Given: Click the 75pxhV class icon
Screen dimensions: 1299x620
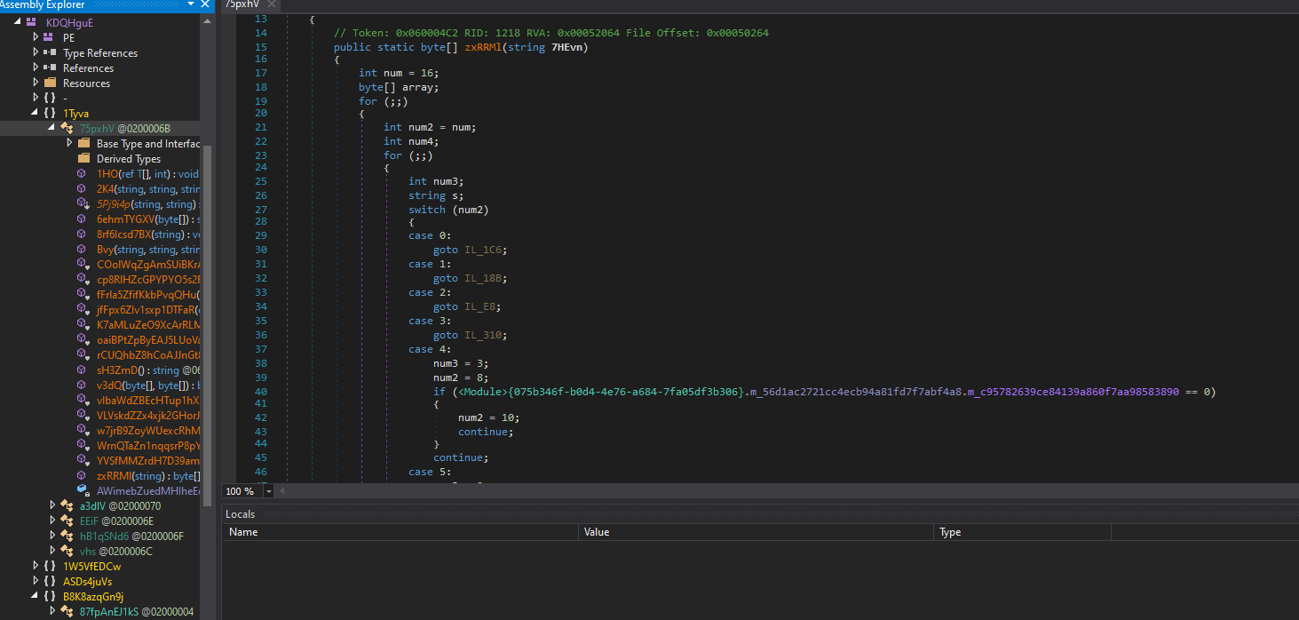Looking at the screenshot, I should click(x=66, y=128).
